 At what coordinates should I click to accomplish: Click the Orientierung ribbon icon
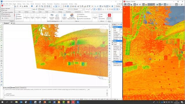27,15
